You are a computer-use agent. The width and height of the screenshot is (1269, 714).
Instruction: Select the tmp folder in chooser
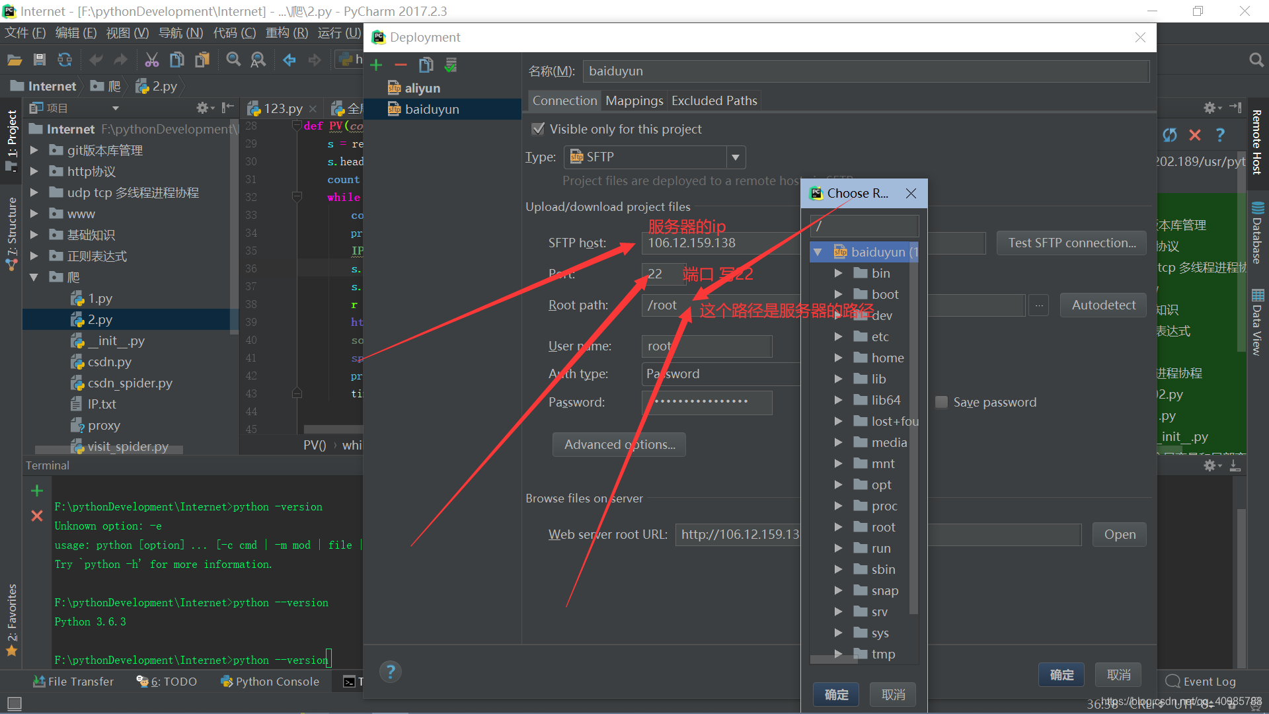pos(883,654)
